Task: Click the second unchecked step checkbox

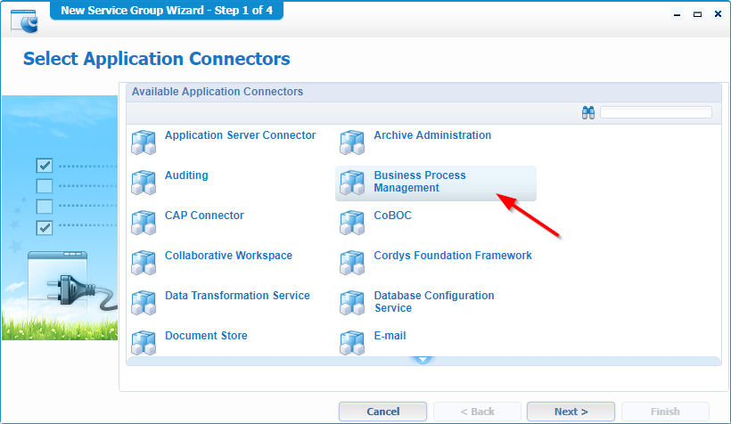Action: click(45, 207)
